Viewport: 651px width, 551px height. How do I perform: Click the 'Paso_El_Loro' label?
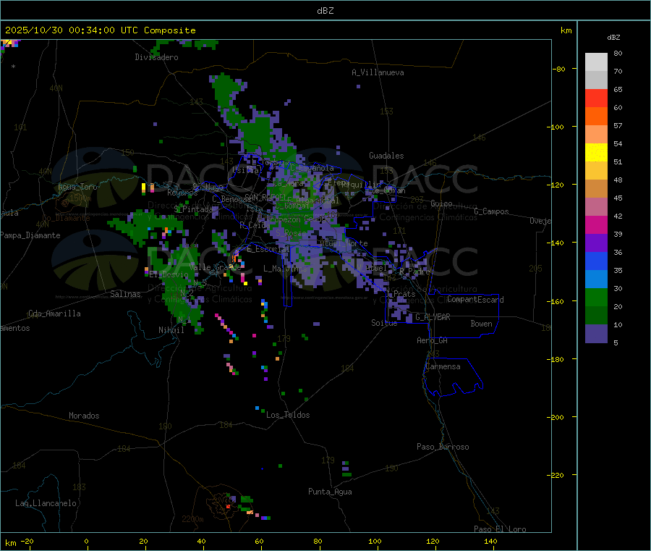[x=501, y=529]
